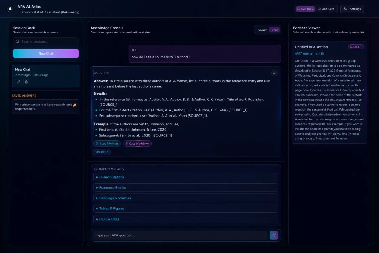The width and height of the screenshot is (379, 253).
Task: Open the APA7_manual source link
Action: (x=304, y=54)
